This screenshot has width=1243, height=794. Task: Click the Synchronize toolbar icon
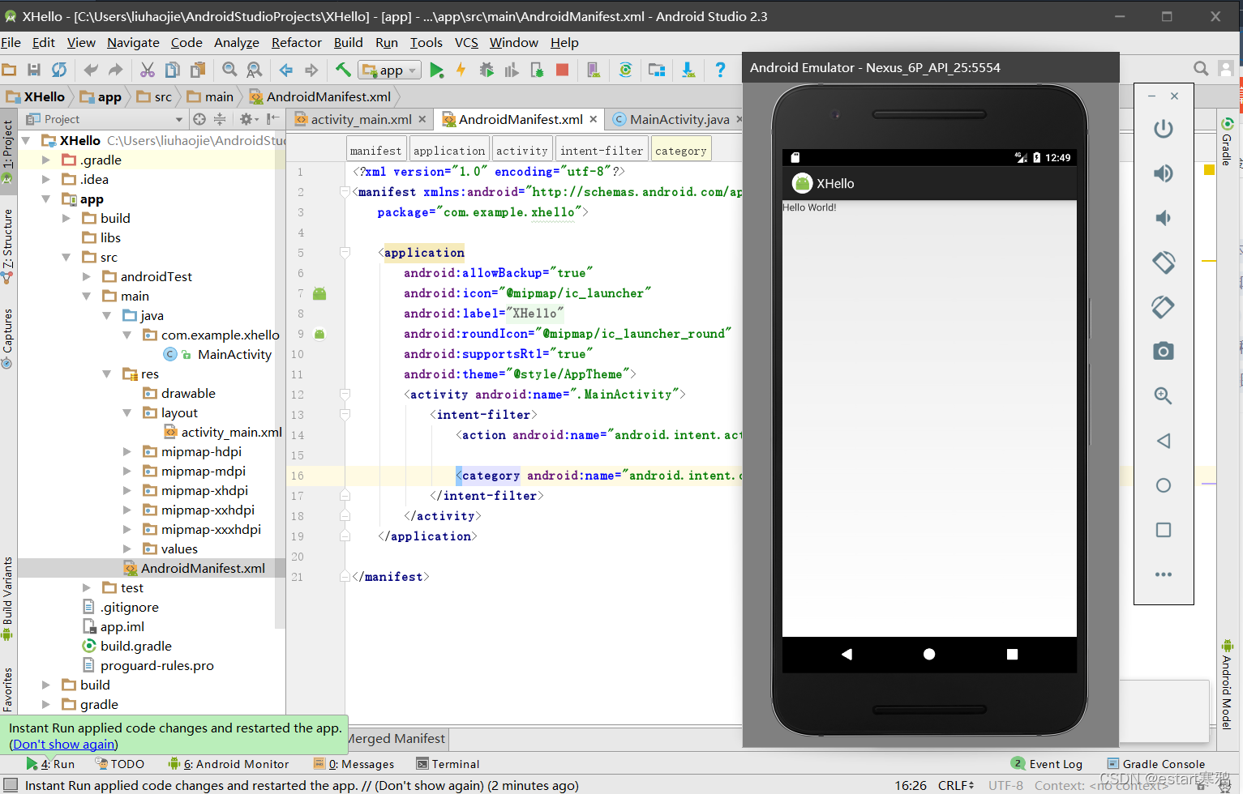59,70
